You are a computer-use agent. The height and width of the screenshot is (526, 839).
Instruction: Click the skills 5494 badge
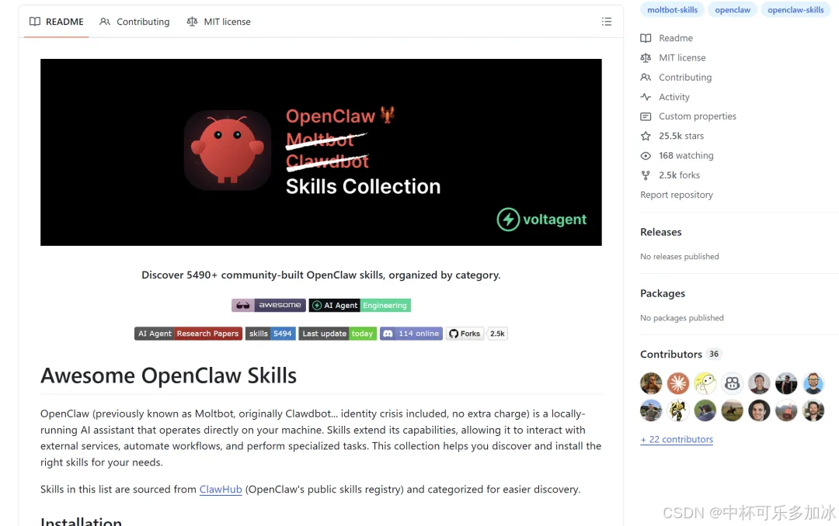(x=270, y=333)
